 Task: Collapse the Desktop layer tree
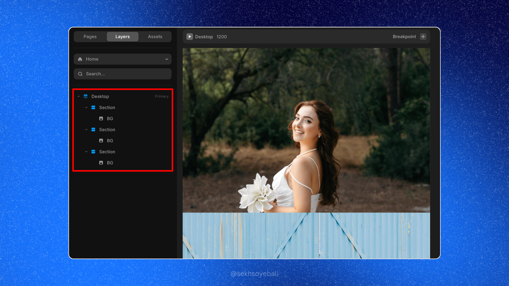point(78,96)
